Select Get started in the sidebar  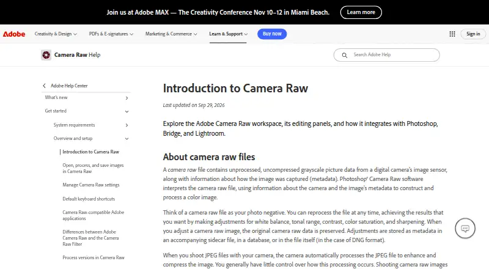point(56,111)
